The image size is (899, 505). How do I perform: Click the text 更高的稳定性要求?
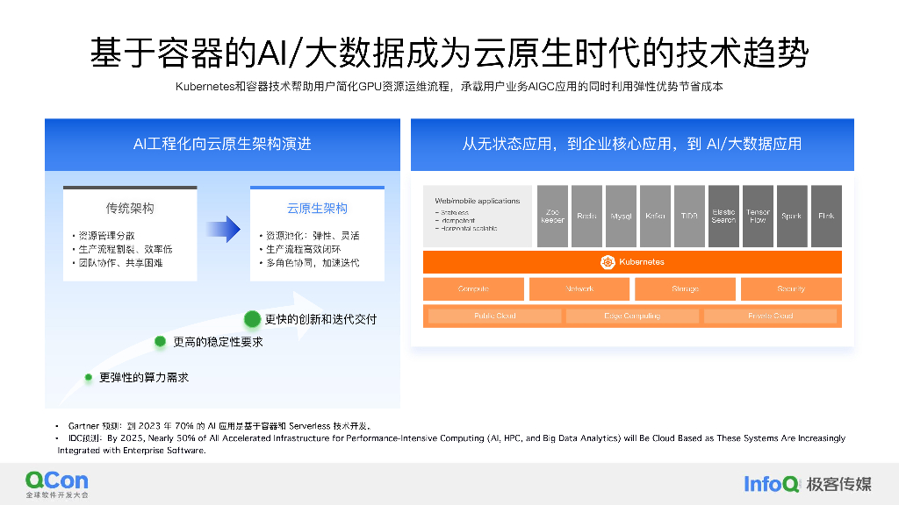pyautogui.click(x=219, y=342)
